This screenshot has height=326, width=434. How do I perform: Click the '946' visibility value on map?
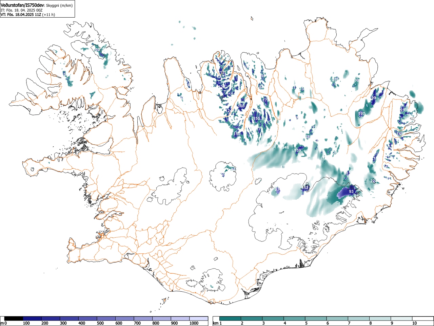click(285, 147)
